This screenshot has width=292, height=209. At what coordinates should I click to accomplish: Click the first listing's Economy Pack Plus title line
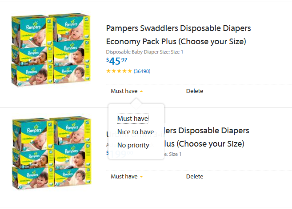(176, 42)
